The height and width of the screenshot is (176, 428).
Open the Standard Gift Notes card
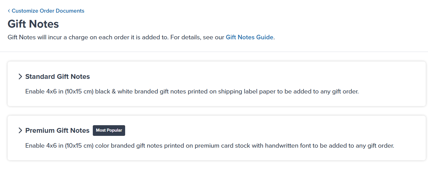coord(214,84)
